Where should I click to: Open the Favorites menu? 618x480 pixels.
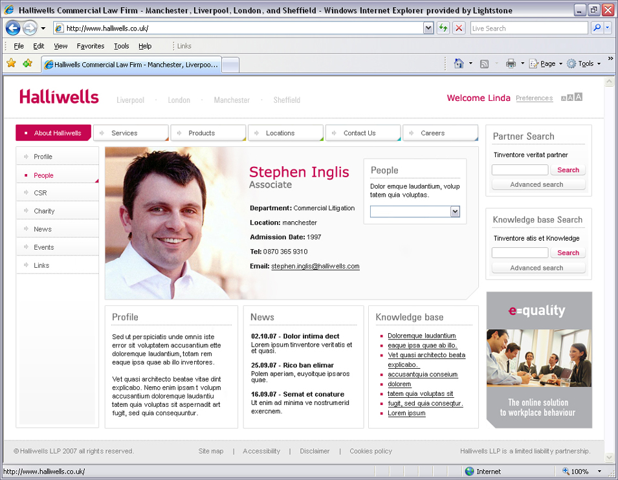[x=90, y=46]
